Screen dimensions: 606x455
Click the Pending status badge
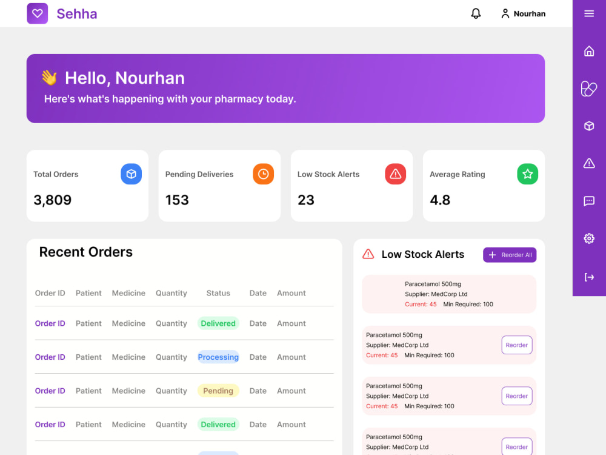pos(218,391)
